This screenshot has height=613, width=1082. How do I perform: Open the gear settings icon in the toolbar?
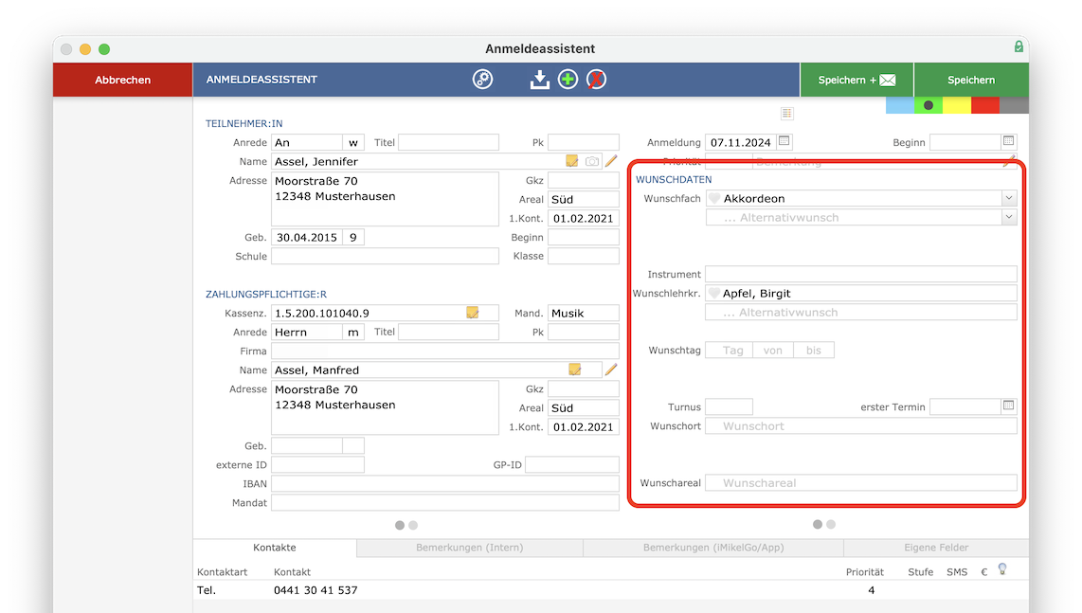[482, 80]
